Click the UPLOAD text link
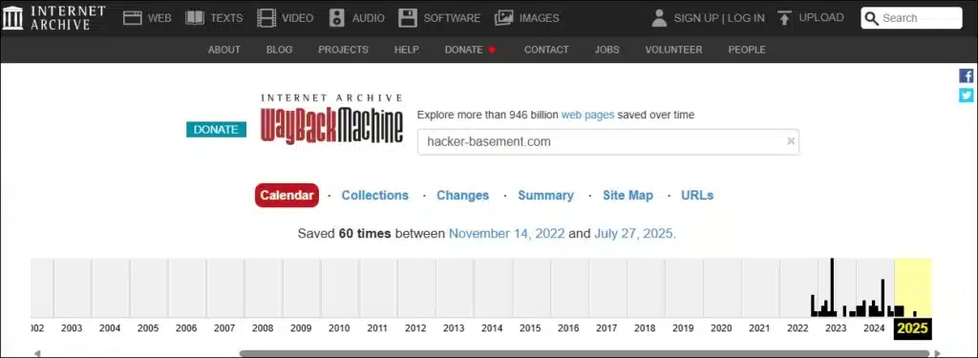 [821, 17]
